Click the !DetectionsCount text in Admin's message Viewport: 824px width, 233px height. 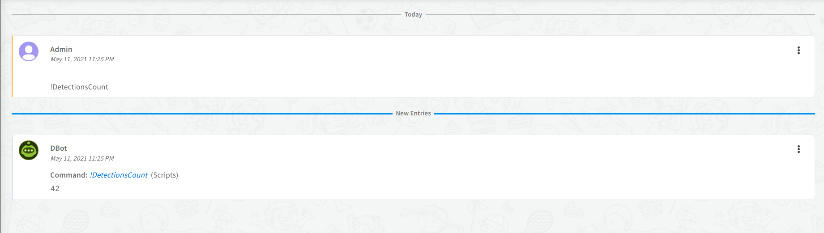click(79, 87)
